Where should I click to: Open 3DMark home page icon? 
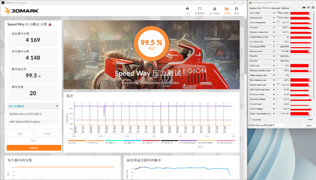click(187, 9)
